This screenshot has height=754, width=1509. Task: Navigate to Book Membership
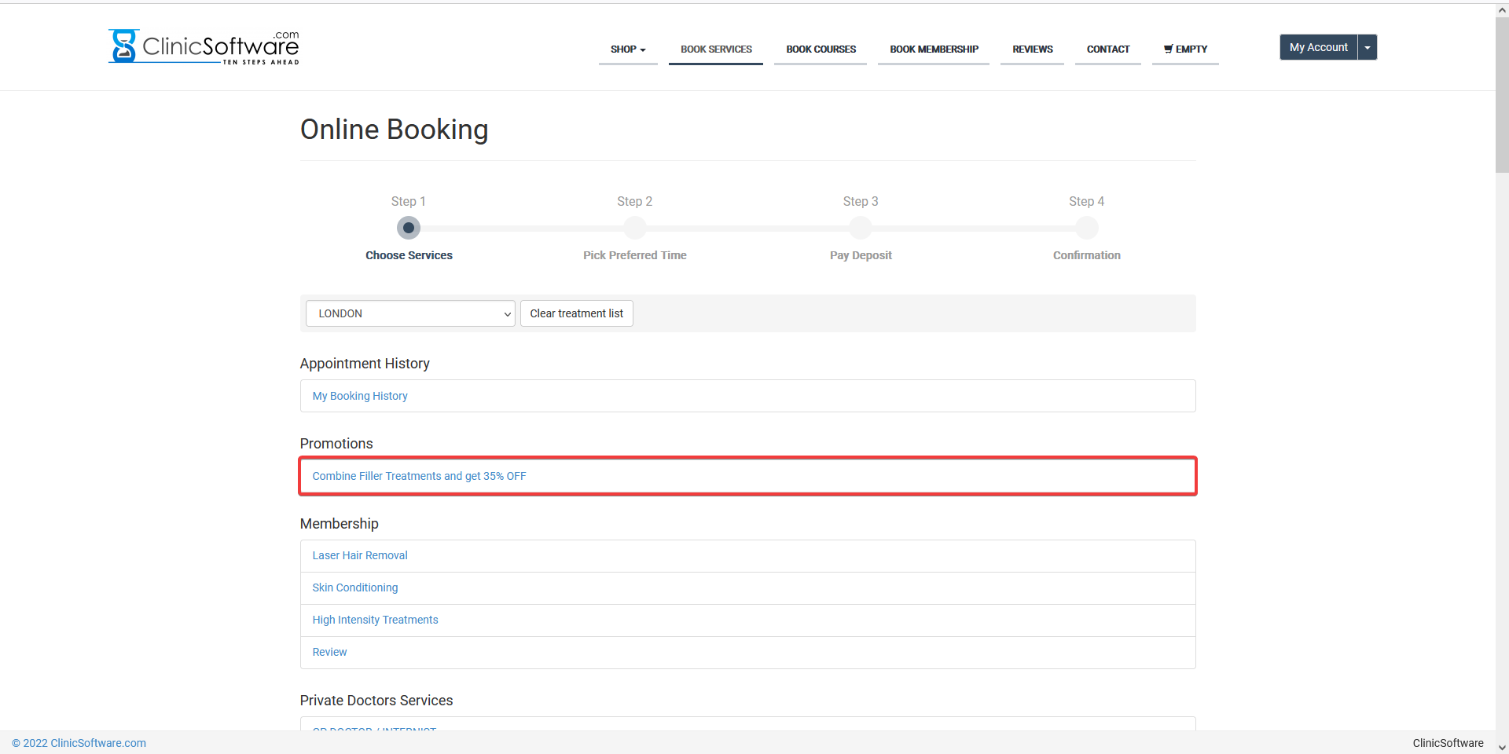934,49
